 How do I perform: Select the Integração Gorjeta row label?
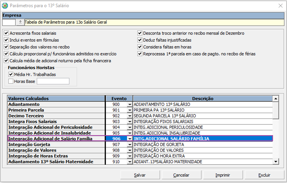tap(56, 144)
